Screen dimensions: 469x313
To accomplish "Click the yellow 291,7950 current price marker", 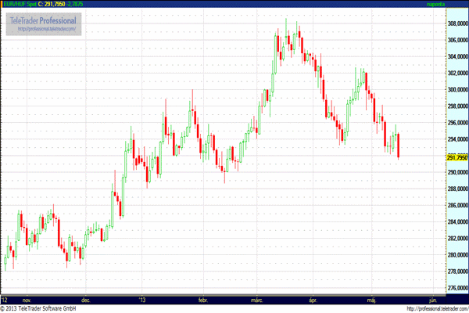I will [455, 157].
